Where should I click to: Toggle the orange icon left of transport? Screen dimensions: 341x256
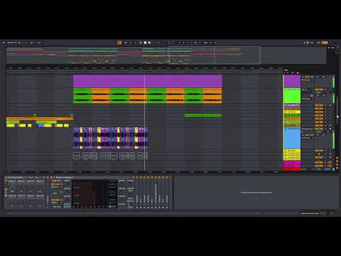(x=119, y=43)
